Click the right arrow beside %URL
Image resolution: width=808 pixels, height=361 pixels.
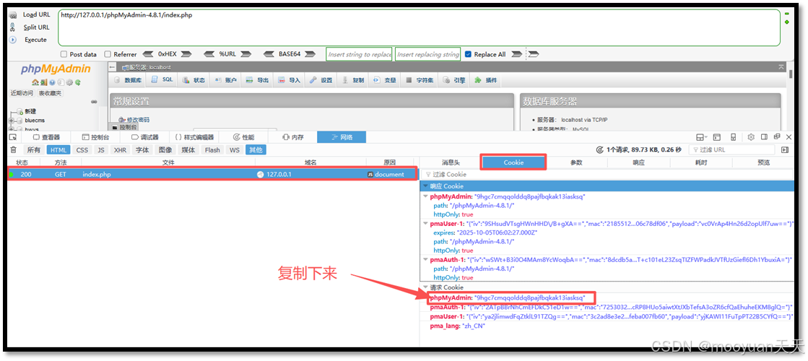(246, 54)
